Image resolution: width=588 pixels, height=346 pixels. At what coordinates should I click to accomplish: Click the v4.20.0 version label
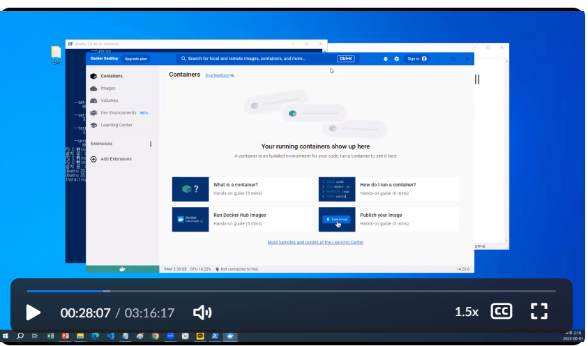tap(465, 270)
